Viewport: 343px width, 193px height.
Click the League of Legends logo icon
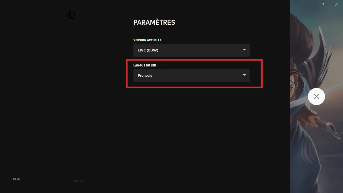(71, 15)
